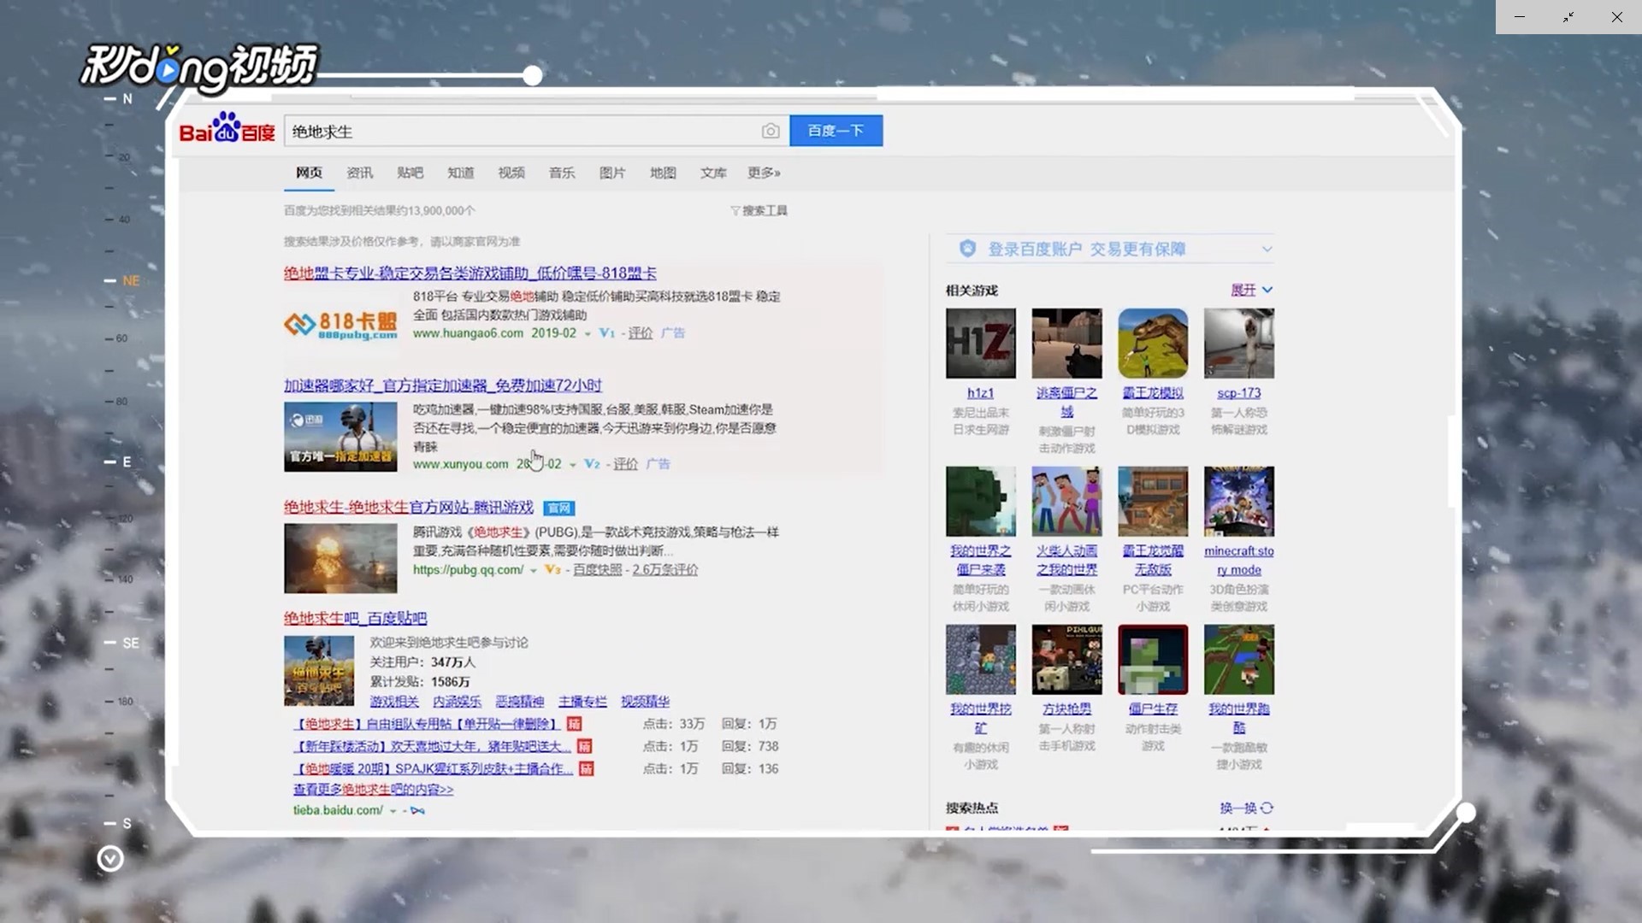The width and height of the screenshot is (1642, 923).
Task: Open the 内涵娱乐 tieba category
Action: (457, 702)
